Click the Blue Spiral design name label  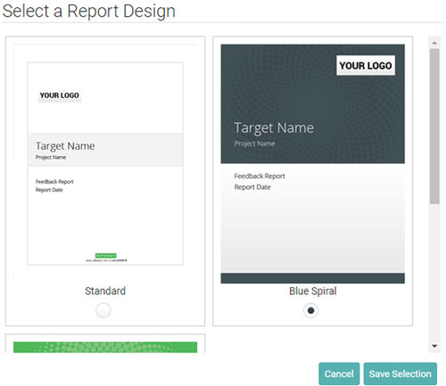[x=313, y=291]
